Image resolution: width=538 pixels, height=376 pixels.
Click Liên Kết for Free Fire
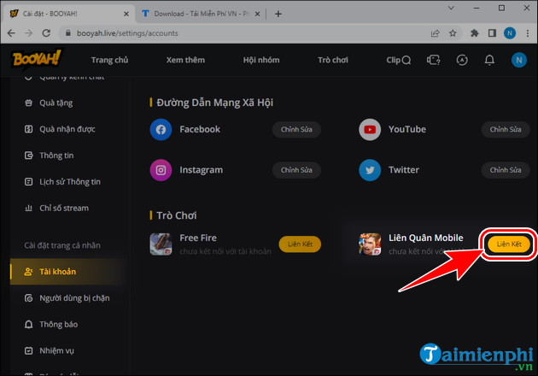point(300,244)
